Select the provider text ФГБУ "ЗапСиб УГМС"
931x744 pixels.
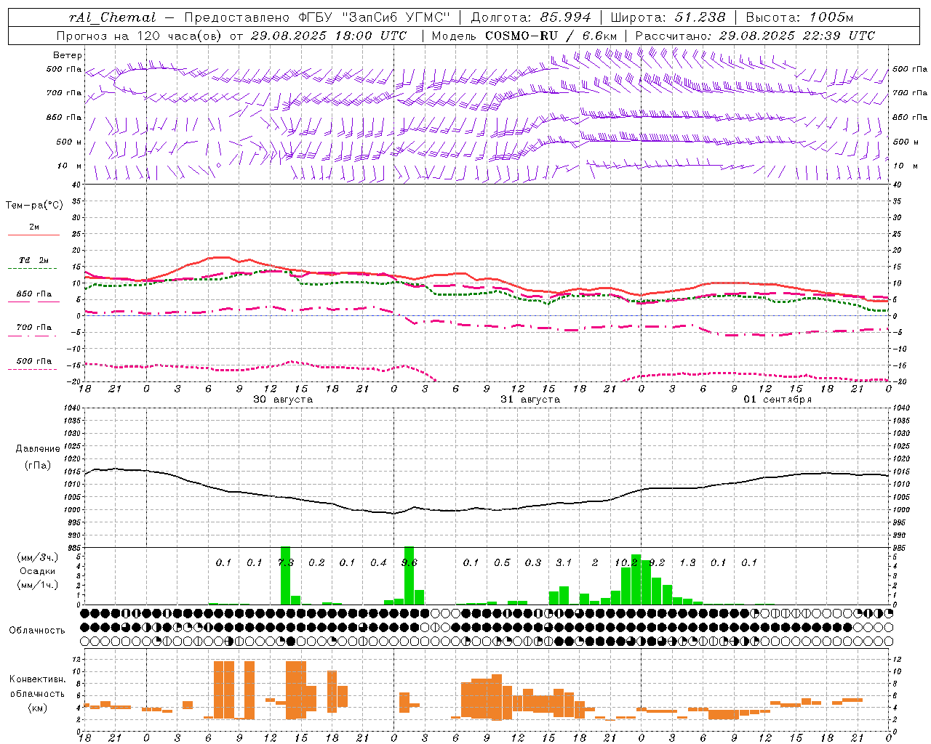(x=375, y=17)
